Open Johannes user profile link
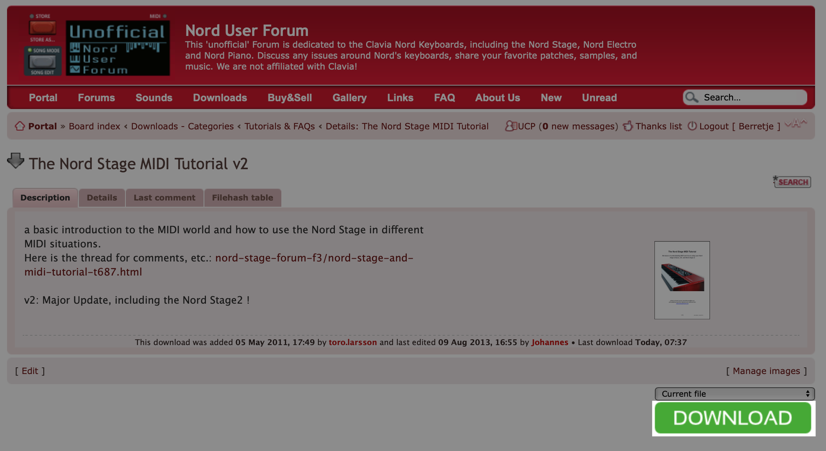Screen dimensions: 826x451 coord(550,342)
